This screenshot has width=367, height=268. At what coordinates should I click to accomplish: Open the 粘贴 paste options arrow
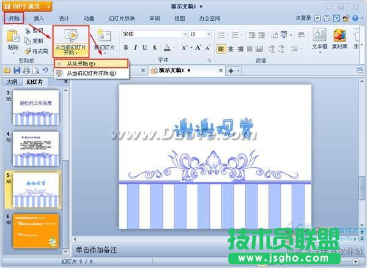(13, 53)
